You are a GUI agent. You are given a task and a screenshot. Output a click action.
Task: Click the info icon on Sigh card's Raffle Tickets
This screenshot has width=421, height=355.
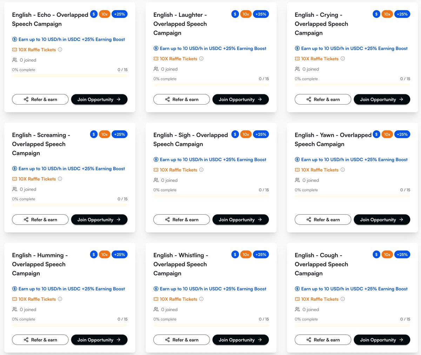click(x=201, y=170)
